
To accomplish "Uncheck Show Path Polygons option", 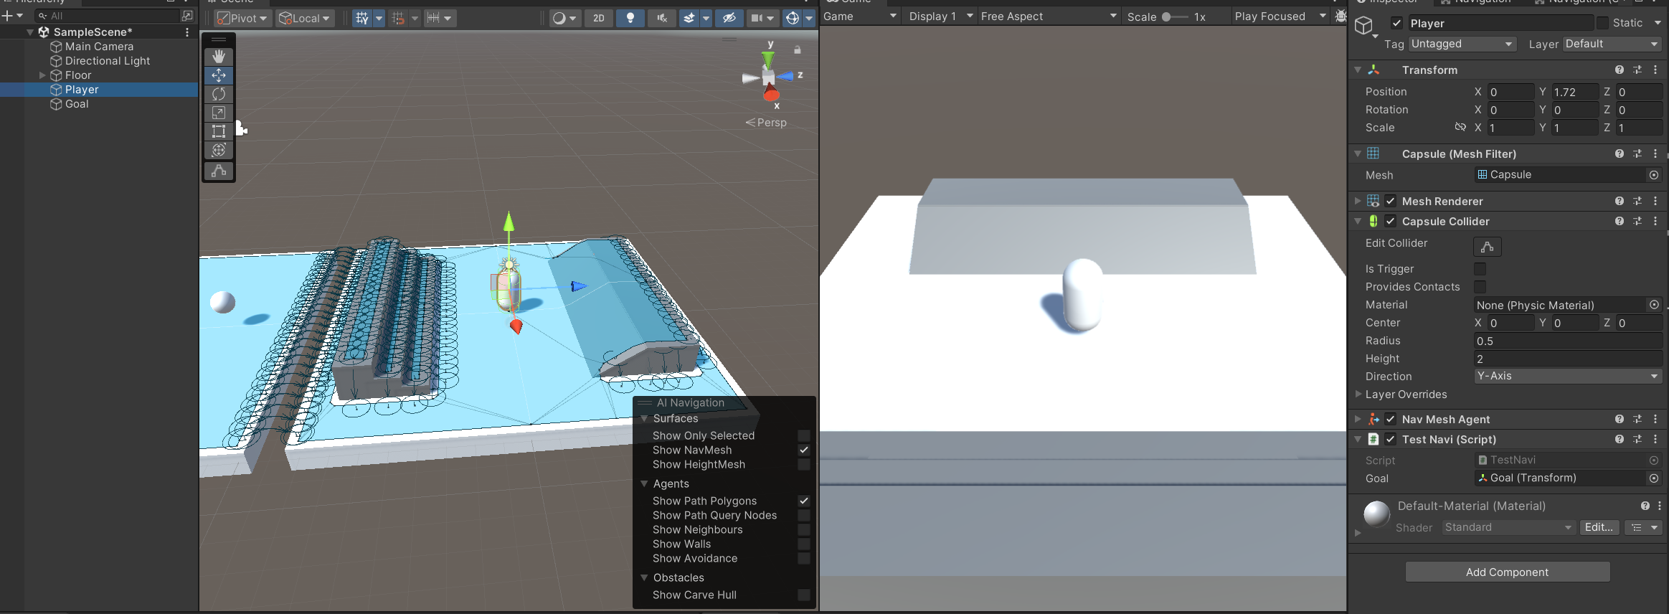I will point(804,501).
